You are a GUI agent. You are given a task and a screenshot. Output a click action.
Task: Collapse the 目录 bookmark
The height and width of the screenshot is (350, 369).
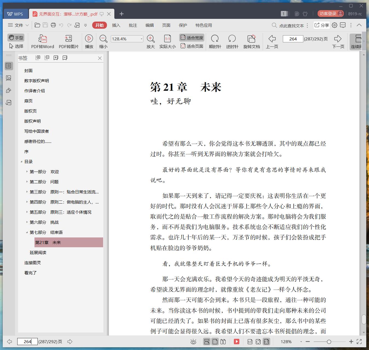pyautogui.click(x=21, y=162)
